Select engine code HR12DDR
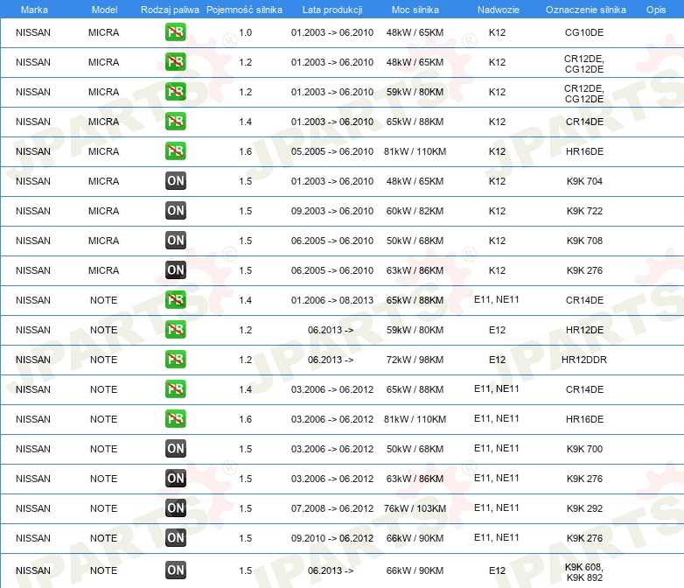Viewport: 684px width, 588px height. click(584, 360)
